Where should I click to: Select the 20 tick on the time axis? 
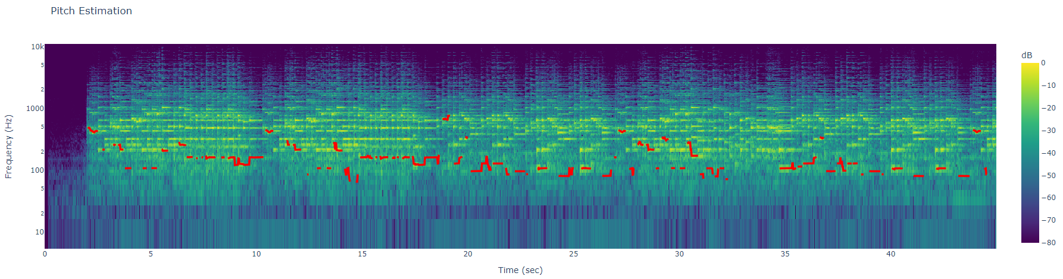click(x=468, y=254)
